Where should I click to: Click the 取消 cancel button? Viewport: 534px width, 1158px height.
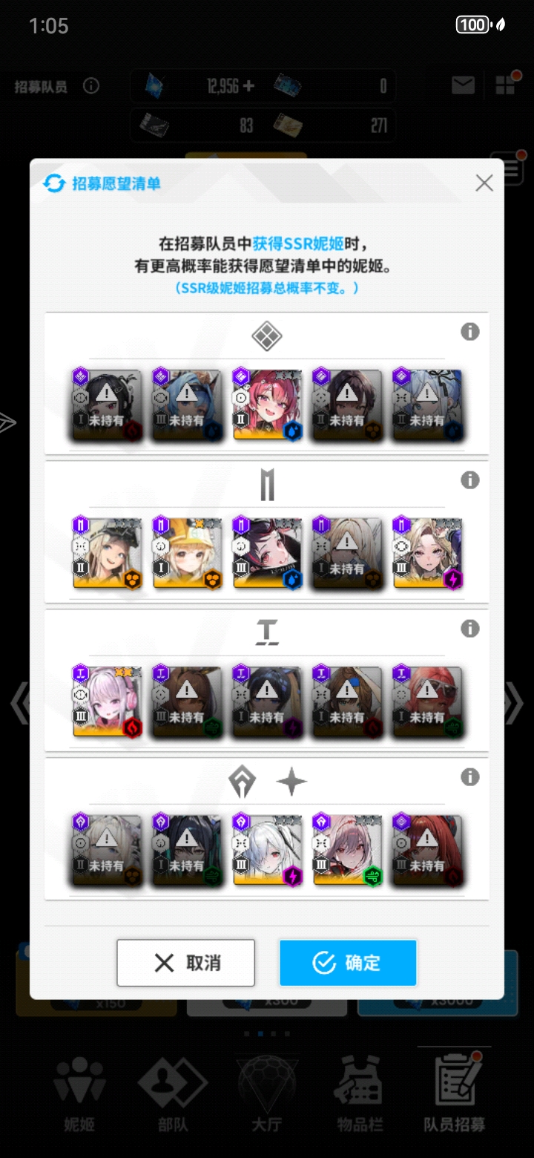[x=185, y=963]
